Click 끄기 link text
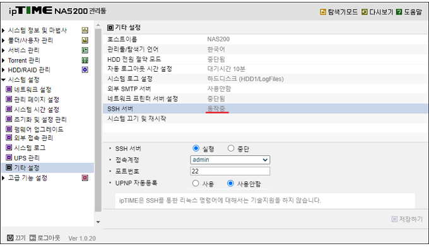This screenshot has height=251, width=429. (x=20, y=238)
